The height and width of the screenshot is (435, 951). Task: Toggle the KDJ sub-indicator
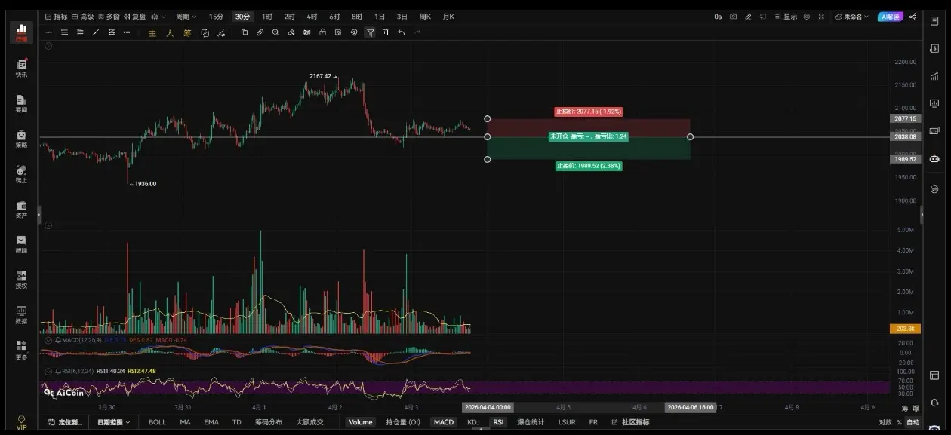click(473, 422)
